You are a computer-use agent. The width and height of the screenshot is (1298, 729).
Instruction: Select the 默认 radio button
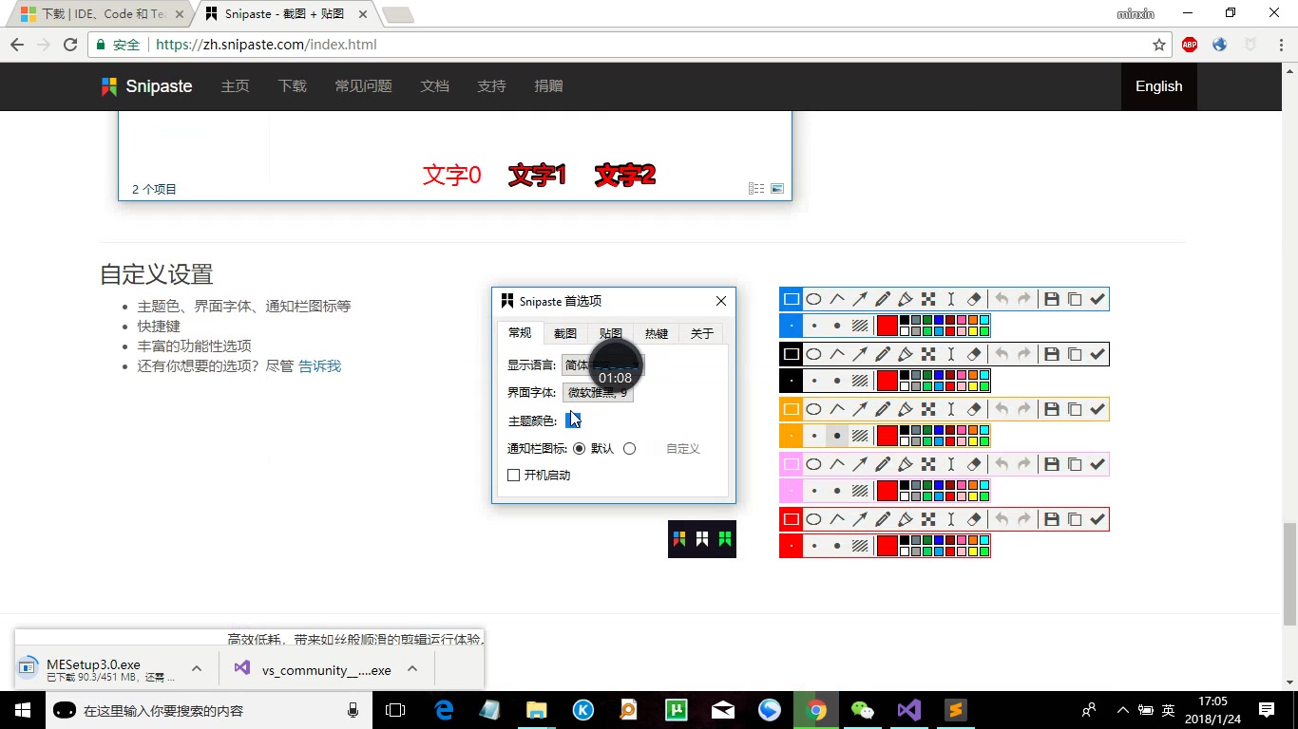pyautogui.click(x=580, y=448)
